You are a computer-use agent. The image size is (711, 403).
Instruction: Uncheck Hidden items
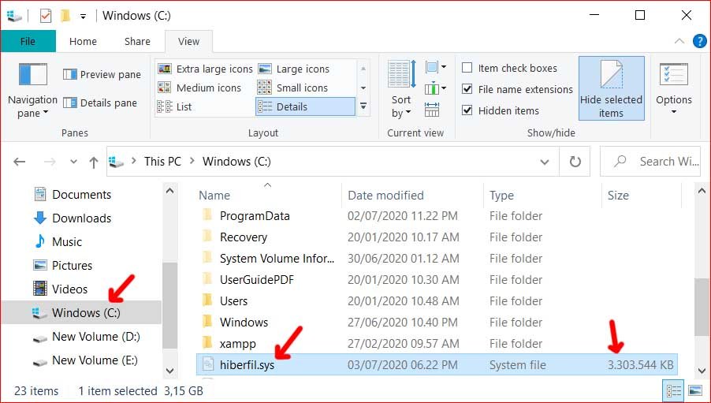[501, 110]
